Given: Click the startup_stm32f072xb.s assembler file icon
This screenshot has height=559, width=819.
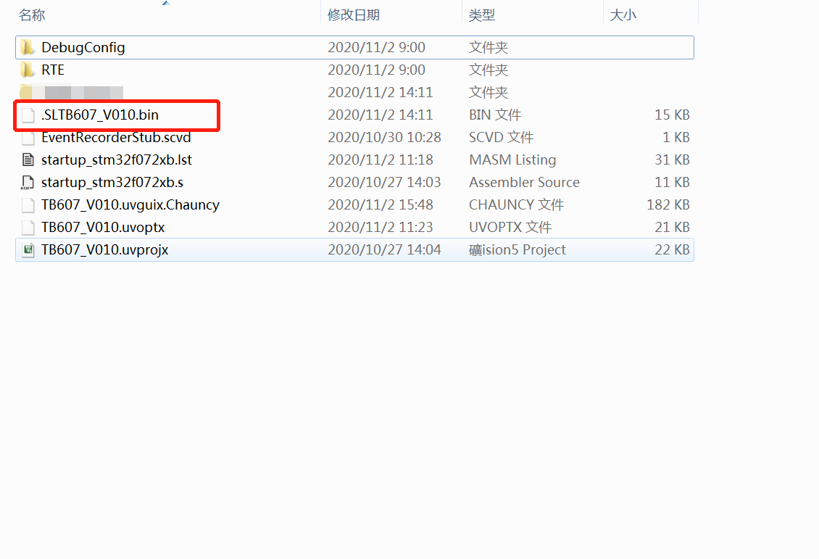Looking at the screenshot, I should pyautogui.click(x=28, y=182).
